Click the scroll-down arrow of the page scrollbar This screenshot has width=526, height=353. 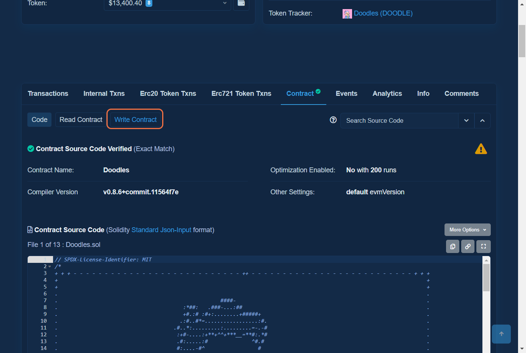(x=522, y=348)
